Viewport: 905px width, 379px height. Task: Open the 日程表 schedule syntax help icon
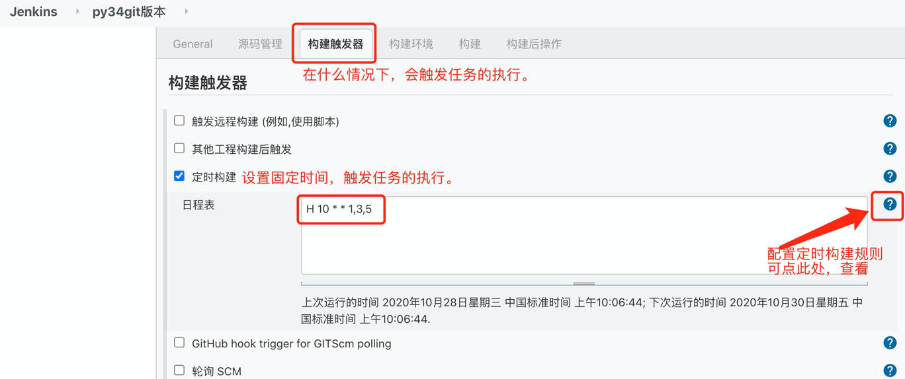[890, 204]
